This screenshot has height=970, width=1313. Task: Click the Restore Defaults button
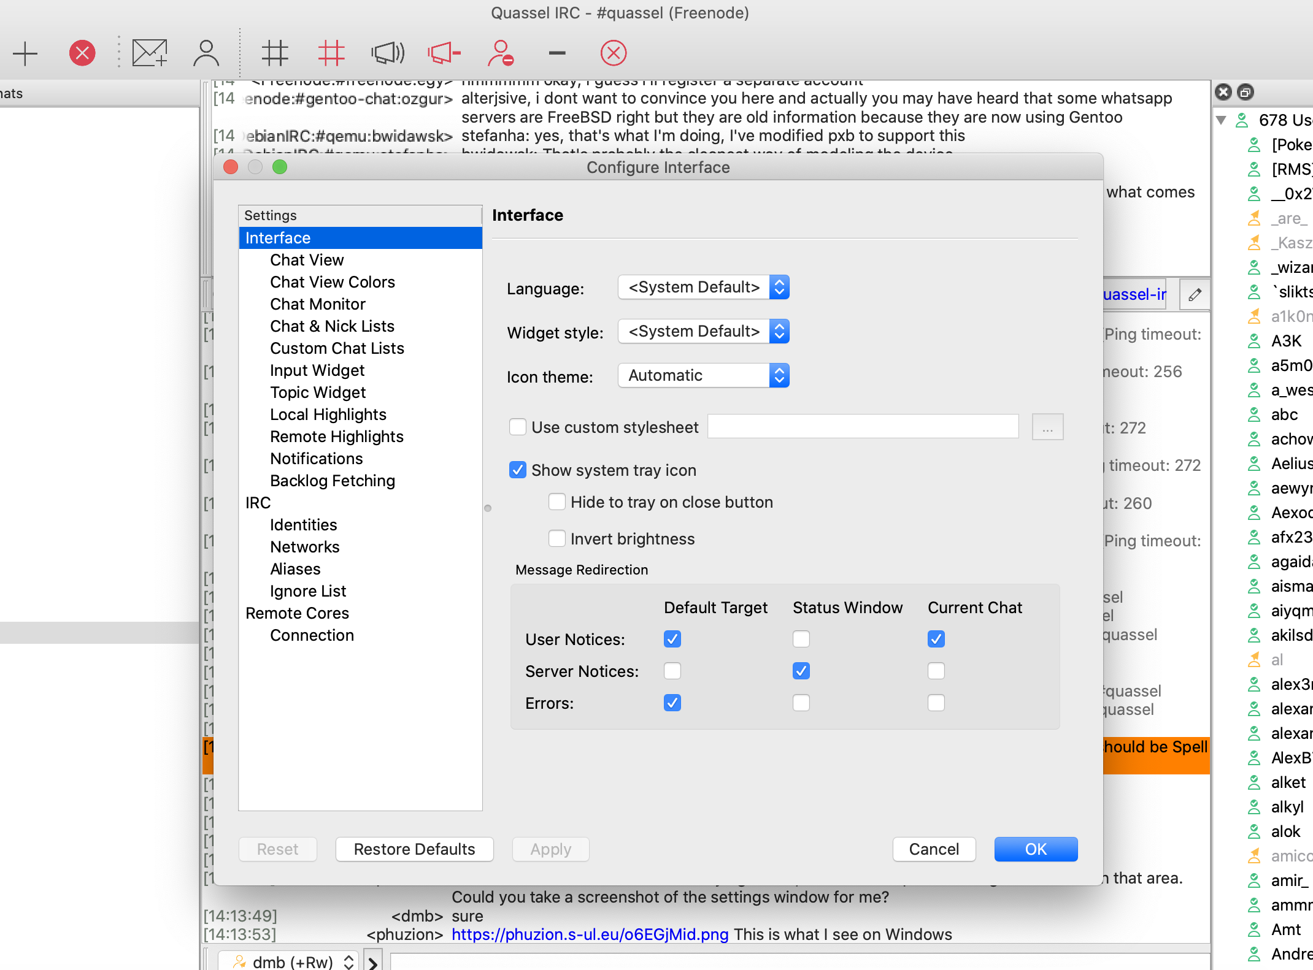coord(415,849)
